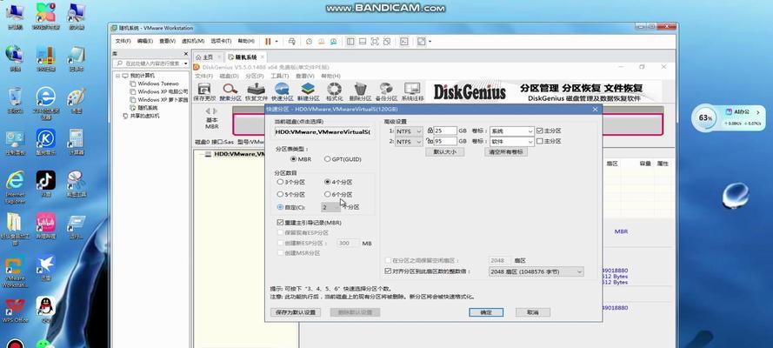Choose the 3个分区 radio option
This screenshot has width=773, height=348.
pos(291,182)
